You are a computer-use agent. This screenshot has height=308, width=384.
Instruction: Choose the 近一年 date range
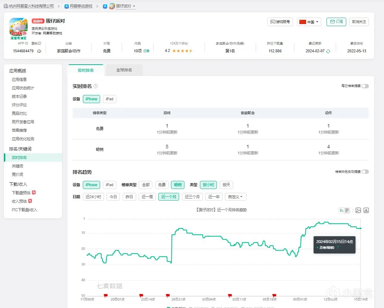pos(214,197)
